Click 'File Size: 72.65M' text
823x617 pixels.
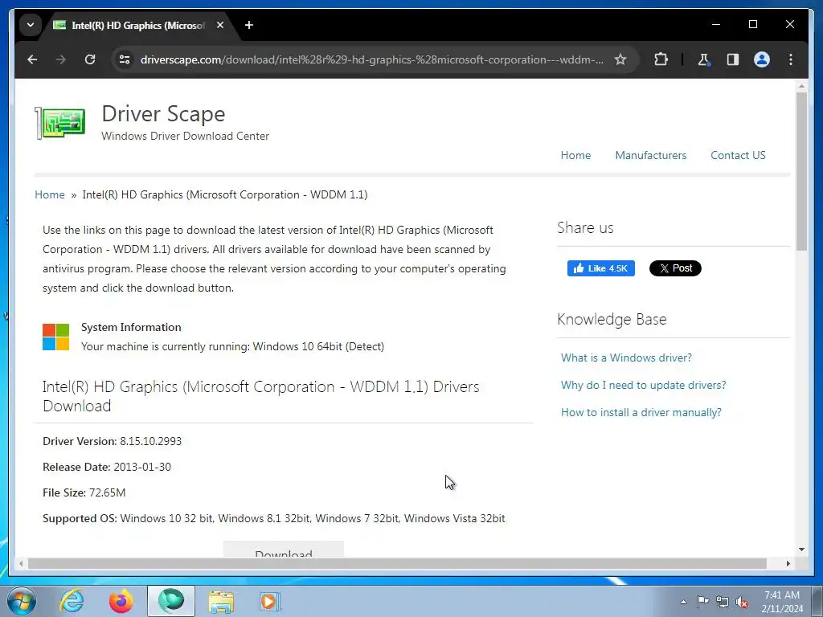84,492
